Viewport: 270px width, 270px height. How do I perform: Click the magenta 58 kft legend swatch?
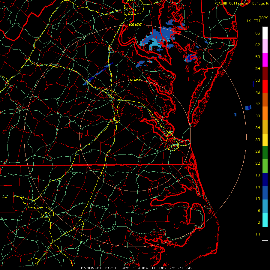[265, 60]
